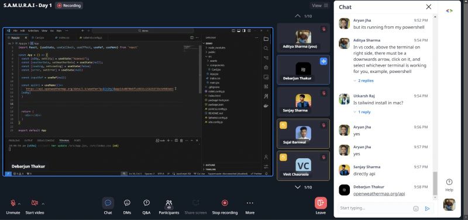Open the View layout selector
The height and width of the screenshot is (220, 468).
320,5
